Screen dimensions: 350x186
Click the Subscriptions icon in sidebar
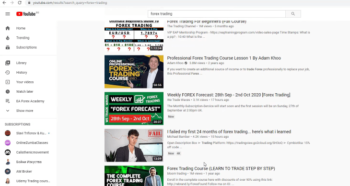8,47
